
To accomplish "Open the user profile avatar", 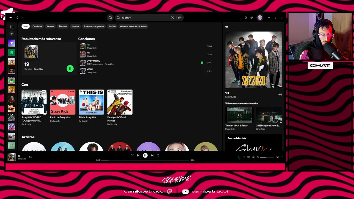I will click(x=260, y=17).
